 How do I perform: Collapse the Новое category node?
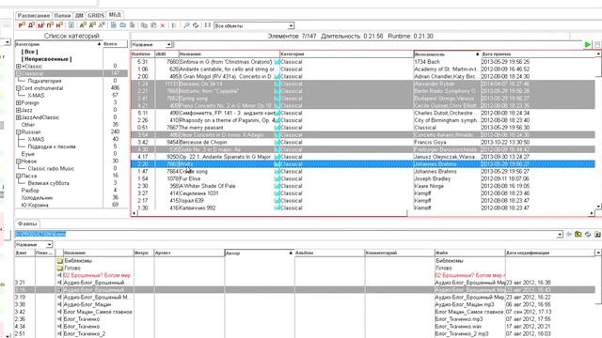click(18, 161)
